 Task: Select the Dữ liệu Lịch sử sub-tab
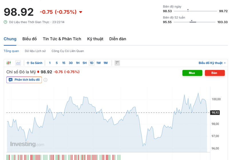point(35,51)
